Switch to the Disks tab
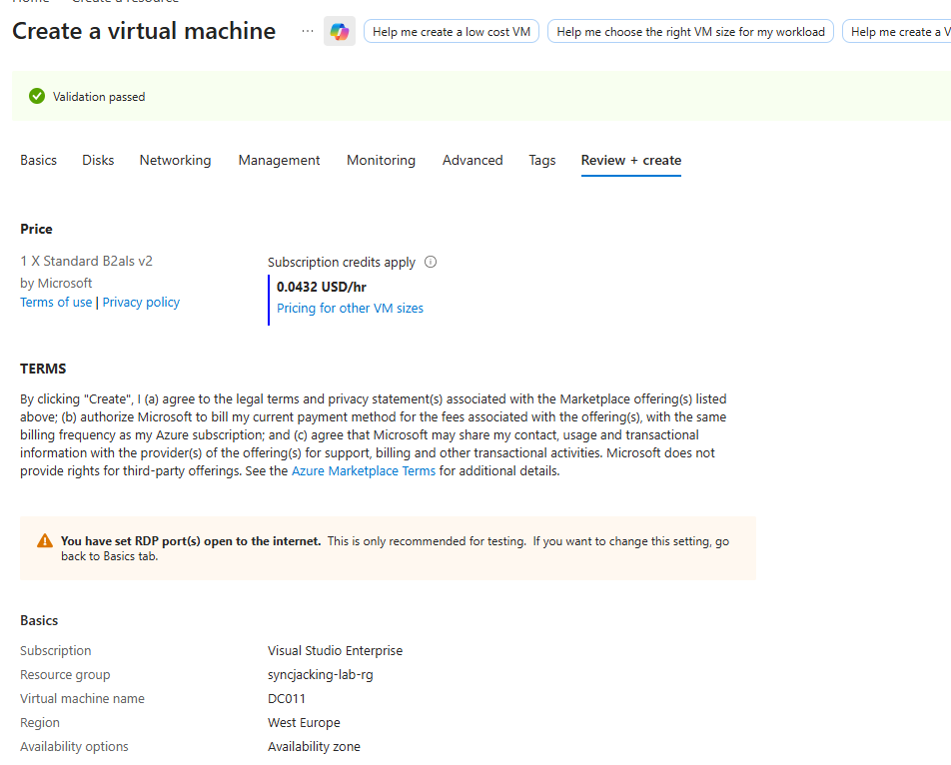The width and height of the screenshot is (951, 765). click(98, 160)
